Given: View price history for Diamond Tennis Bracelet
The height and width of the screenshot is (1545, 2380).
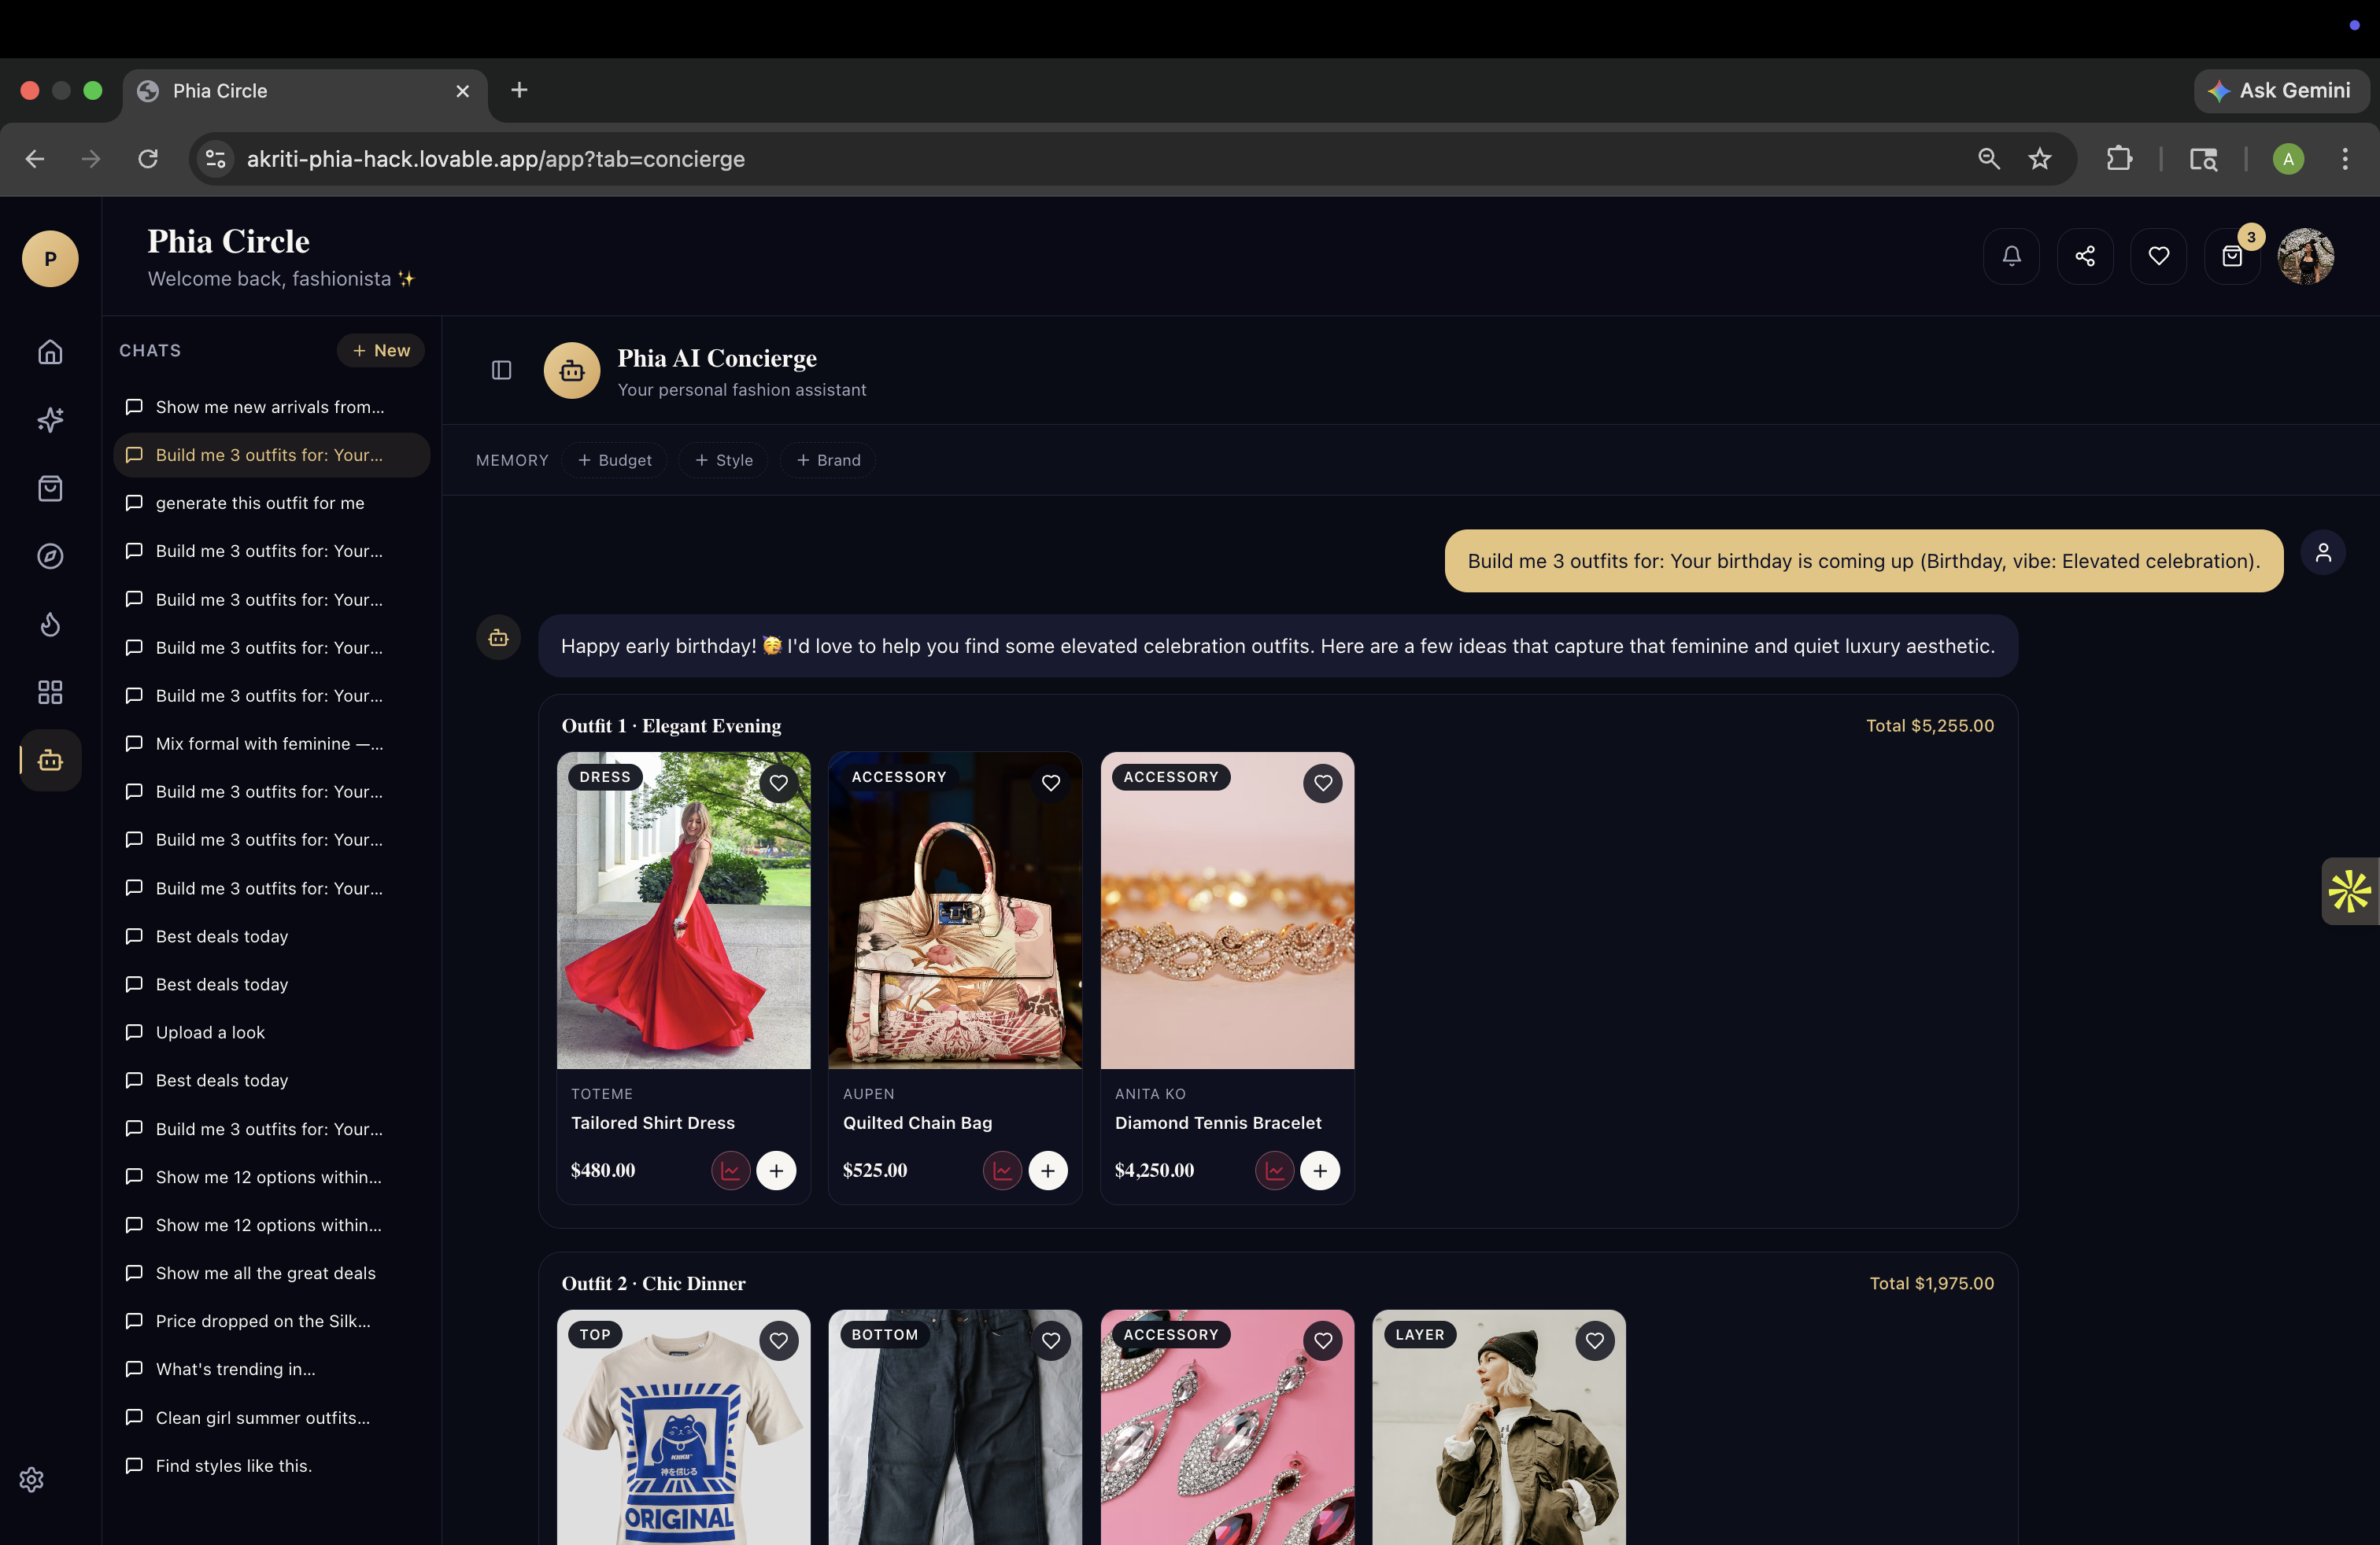Looking at the screenshot, I should click(1274, 1171).
